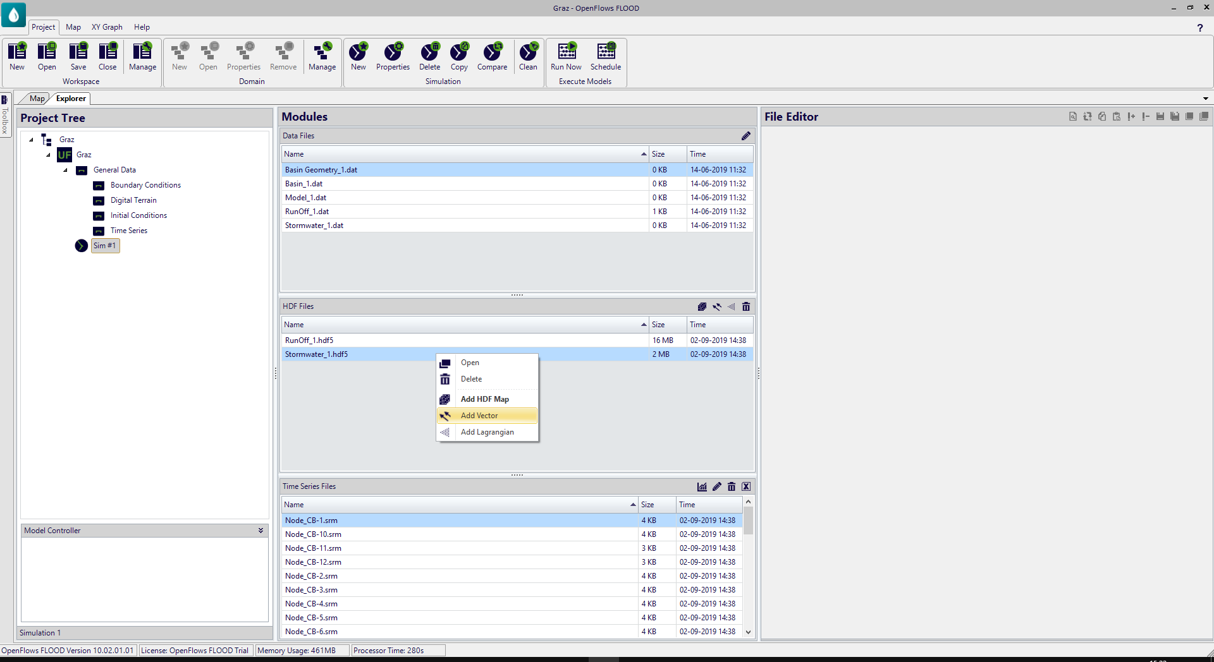Viewport: 1214px width, 662px height.
Task: Click the find-in-file icon in File Editor
Action: (x=1073, y=116)
